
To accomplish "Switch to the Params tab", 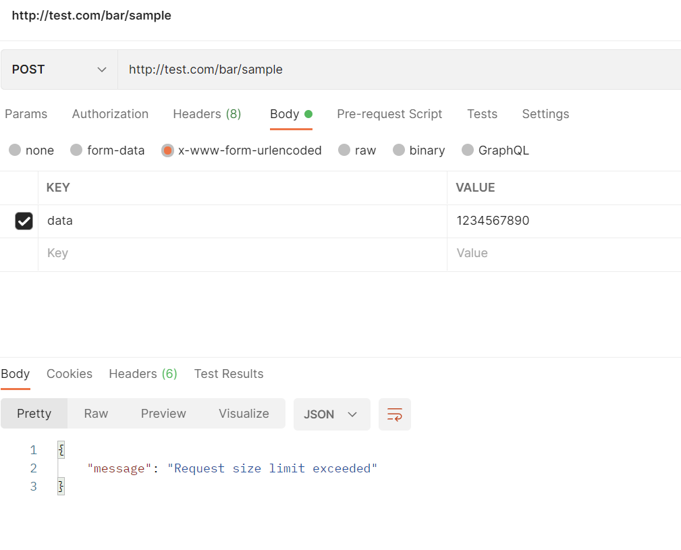I will point(26,114).
